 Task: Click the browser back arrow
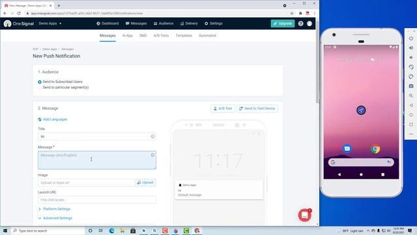[5, 13]
